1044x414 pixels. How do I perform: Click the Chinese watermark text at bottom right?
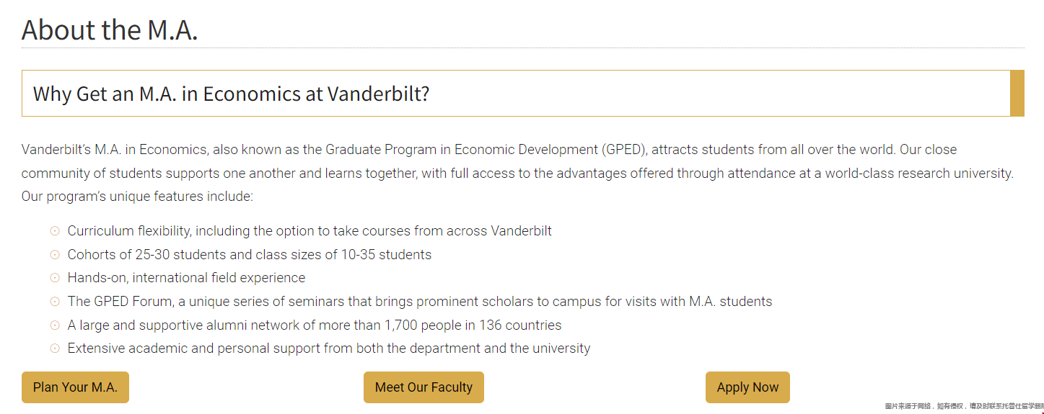(x=964, y=407)
